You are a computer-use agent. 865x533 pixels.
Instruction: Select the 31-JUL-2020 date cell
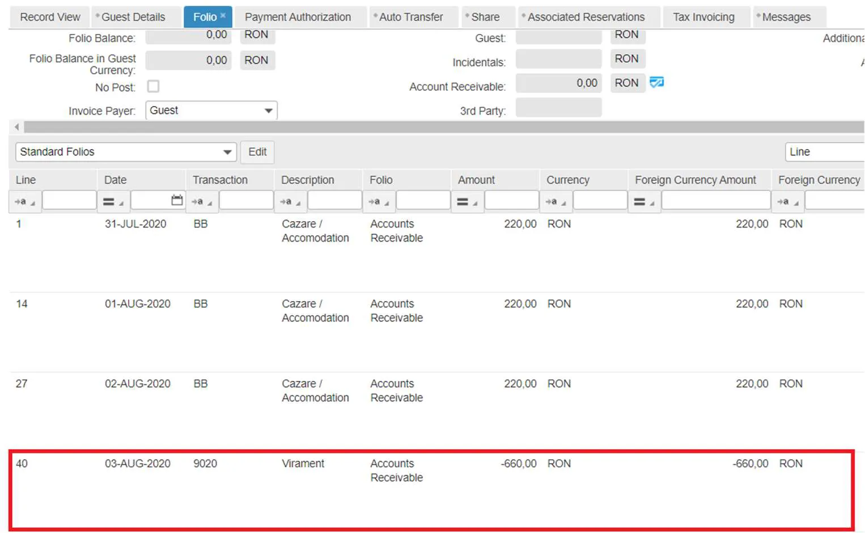point(135,224)
